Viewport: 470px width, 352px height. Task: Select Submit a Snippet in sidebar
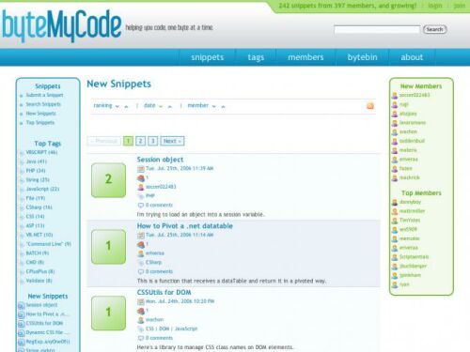44,95
